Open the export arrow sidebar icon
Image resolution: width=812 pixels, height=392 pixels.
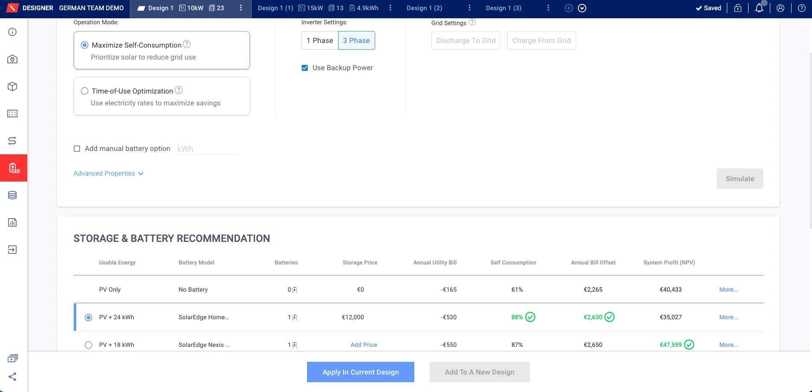click(12, 250)
